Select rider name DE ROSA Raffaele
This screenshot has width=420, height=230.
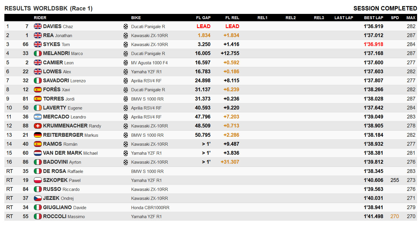click(63, 171)
